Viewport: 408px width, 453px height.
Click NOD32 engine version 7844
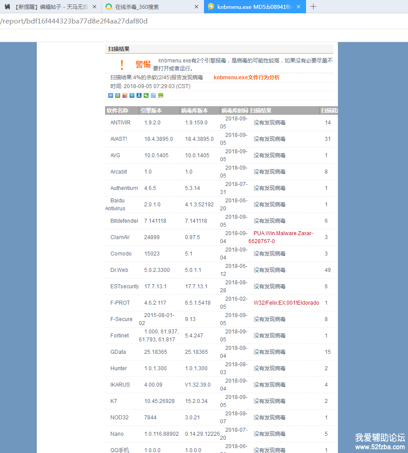(150, 418)
